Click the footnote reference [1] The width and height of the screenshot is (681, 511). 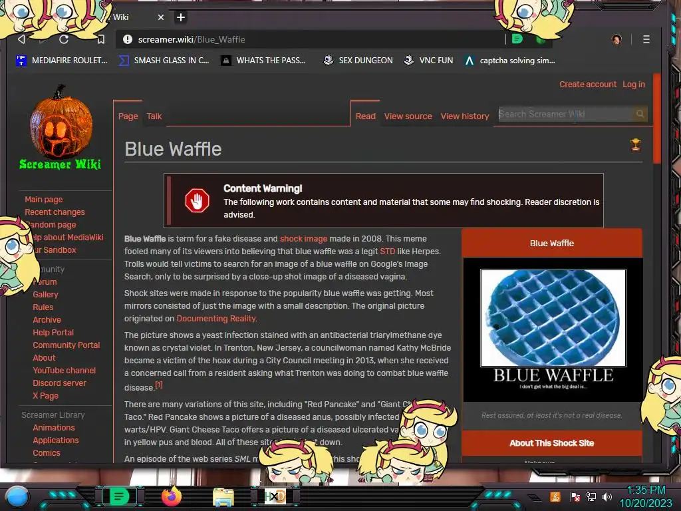(158, 385)
